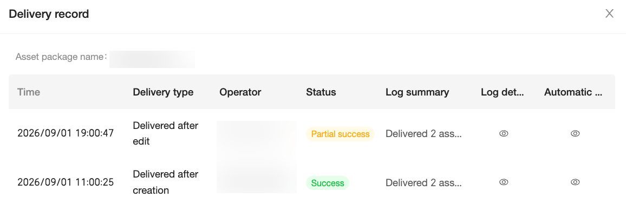626x218 pixels.
Task: Click the truncated Automatic ... column header
Action: pyautogui.click(x=573, y=92)
